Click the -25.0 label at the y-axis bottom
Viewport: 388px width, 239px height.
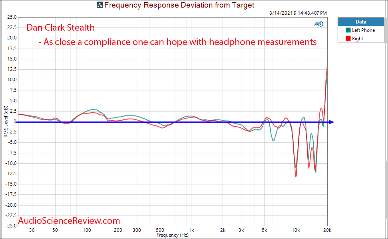11,226
